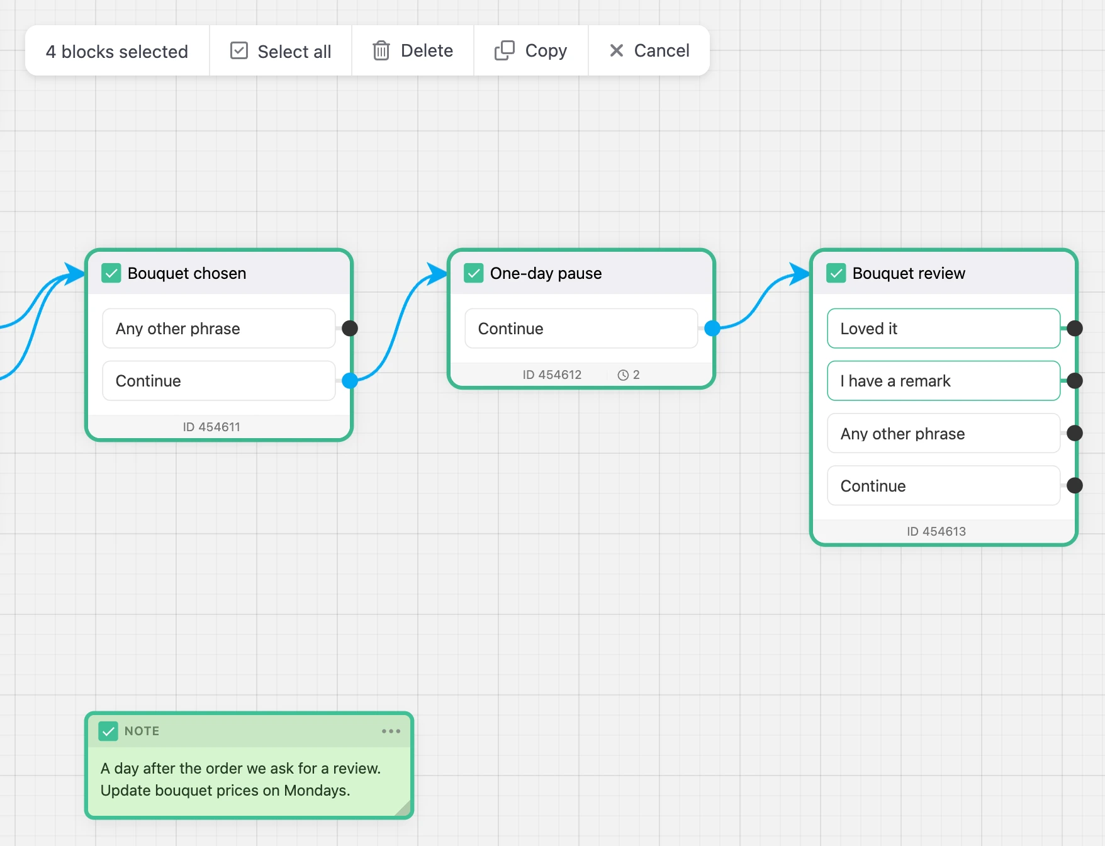
Task: Click the note text about bouquet prices
Action: click(x=225, y=791)
